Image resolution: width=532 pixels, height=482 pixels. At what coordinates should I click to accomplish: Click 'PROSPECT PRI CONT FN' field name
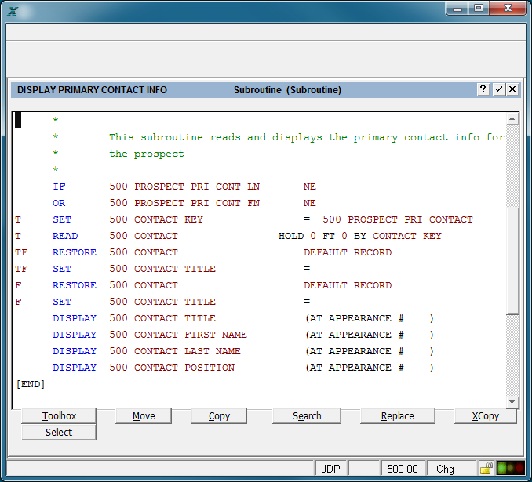coord(197,203)
